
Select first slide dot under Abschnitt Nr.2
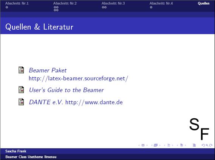tap(55, 7)
